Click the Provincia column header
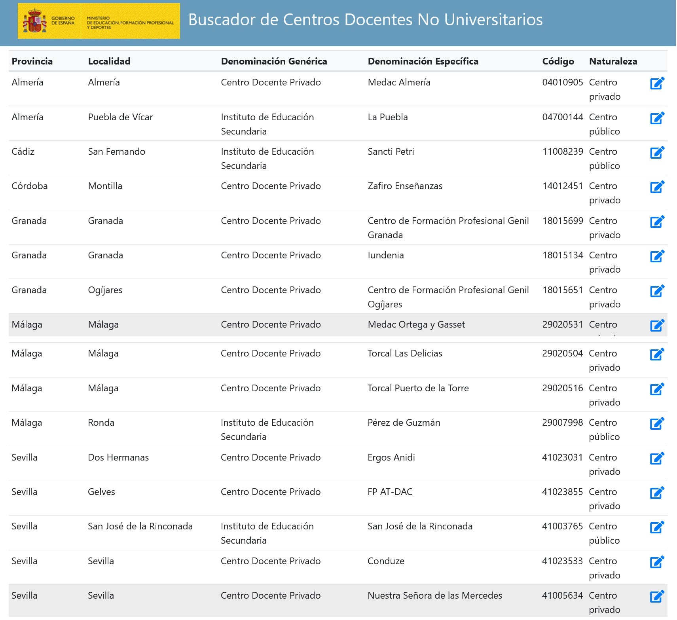The height and width of the screenshot is (620, 677). (32, 61)
